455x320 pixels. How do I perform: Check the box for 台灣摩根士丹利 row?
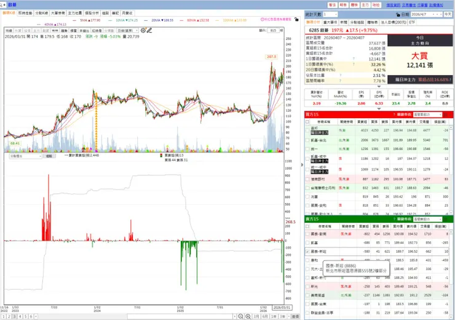click(x=307, y=188)
